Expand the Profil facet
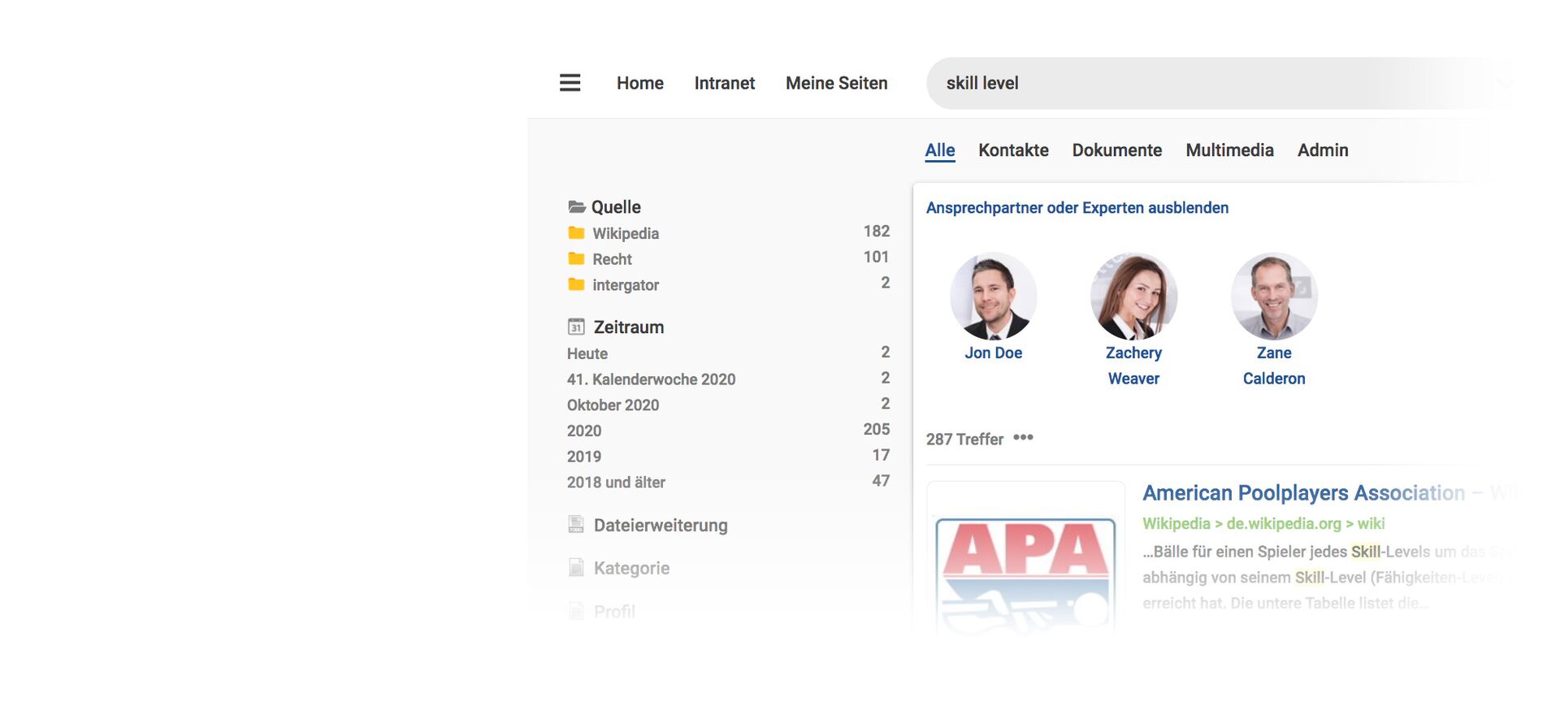Image resolution: width=1560 pixels, height=715 pixels. pyautogui.click(x=614, y=612)
